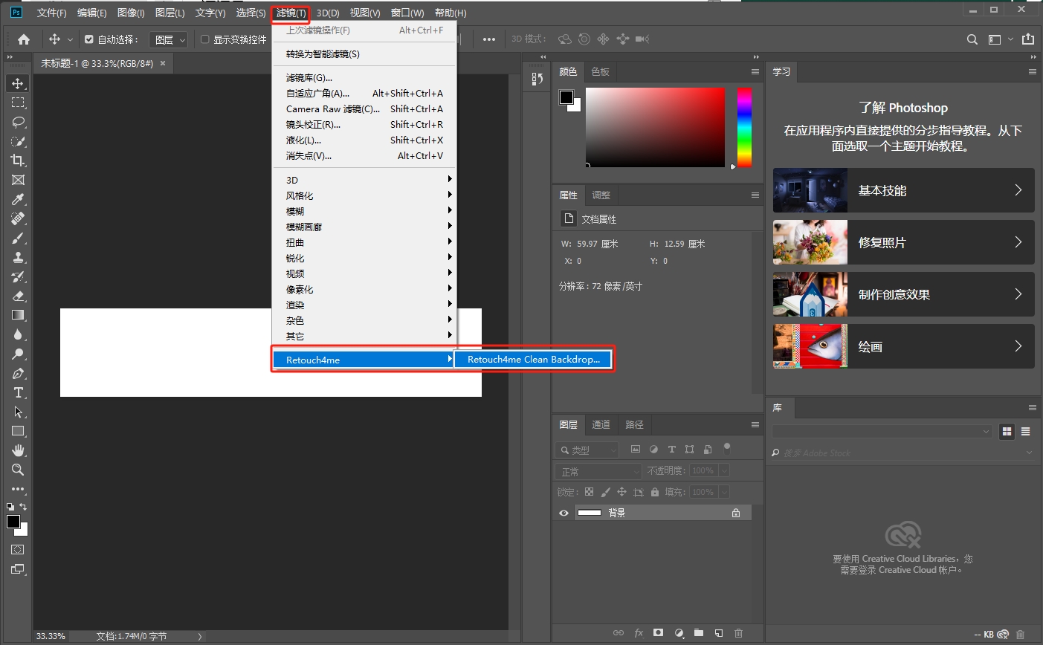Open the layer blend mode dropdown

point(597,470)
